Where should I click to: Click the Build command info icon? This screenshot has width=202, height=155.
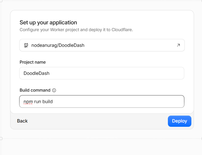pos(54,90)
